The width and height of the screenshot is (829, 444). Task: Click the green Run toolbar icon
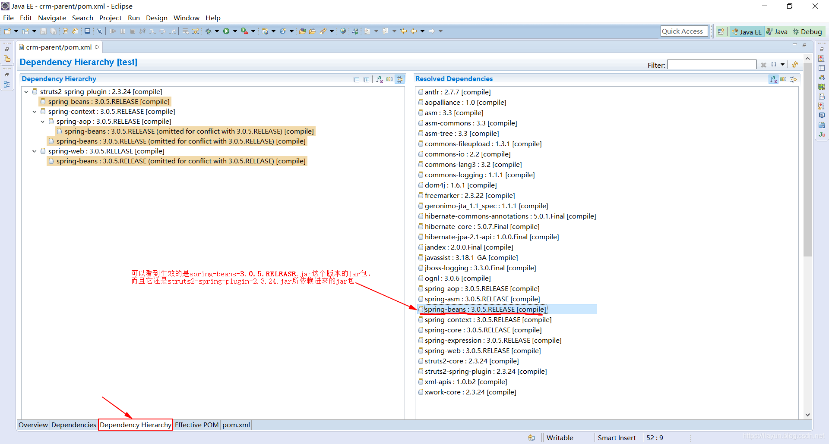tap(226, 31)
